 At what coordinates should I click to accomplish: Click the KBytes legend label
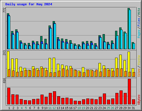click(139, 100)
